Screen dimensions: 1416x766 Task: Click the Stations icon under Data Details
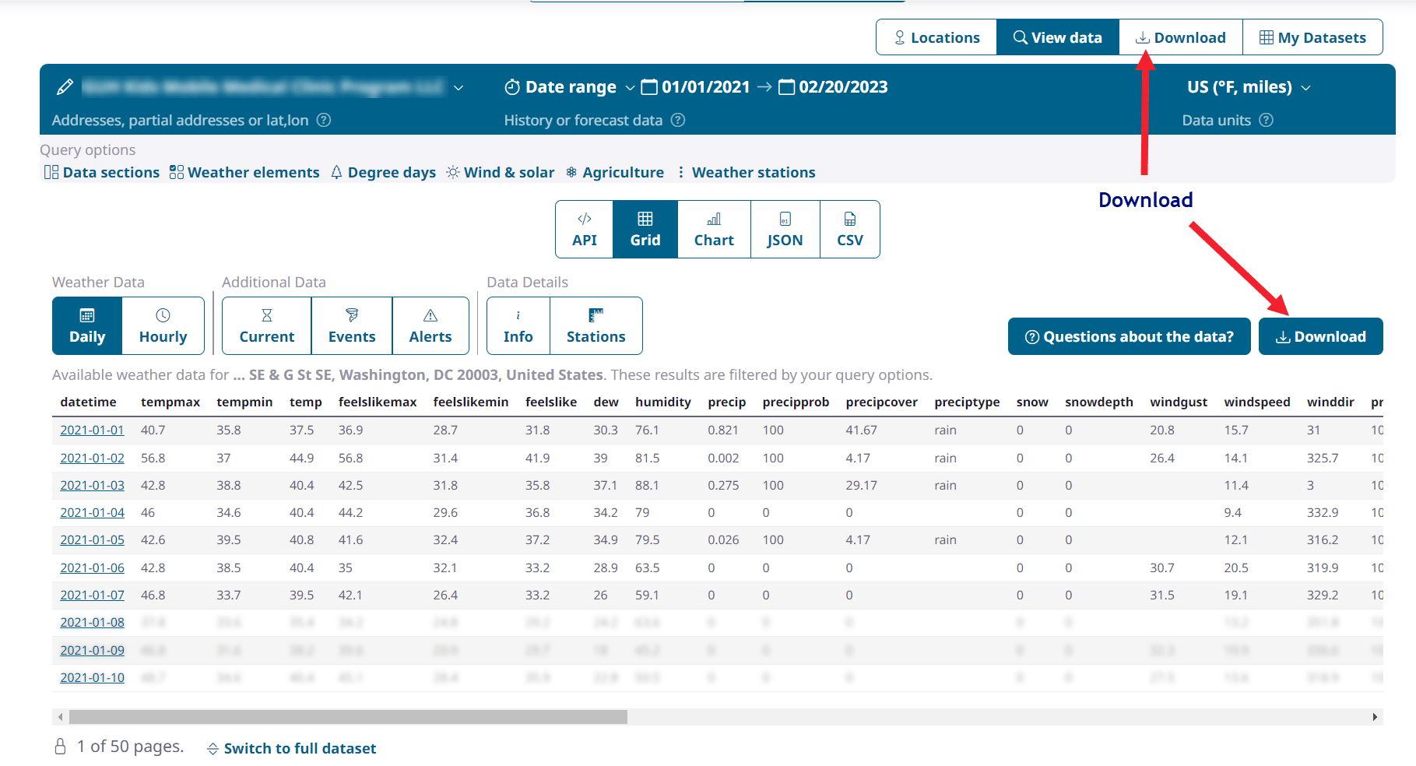click(596, 325)
